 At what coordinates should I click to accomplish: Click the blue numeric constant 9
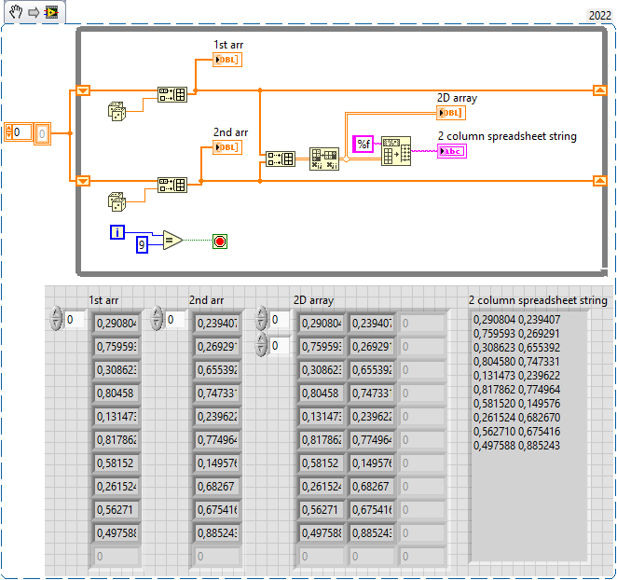142,244
